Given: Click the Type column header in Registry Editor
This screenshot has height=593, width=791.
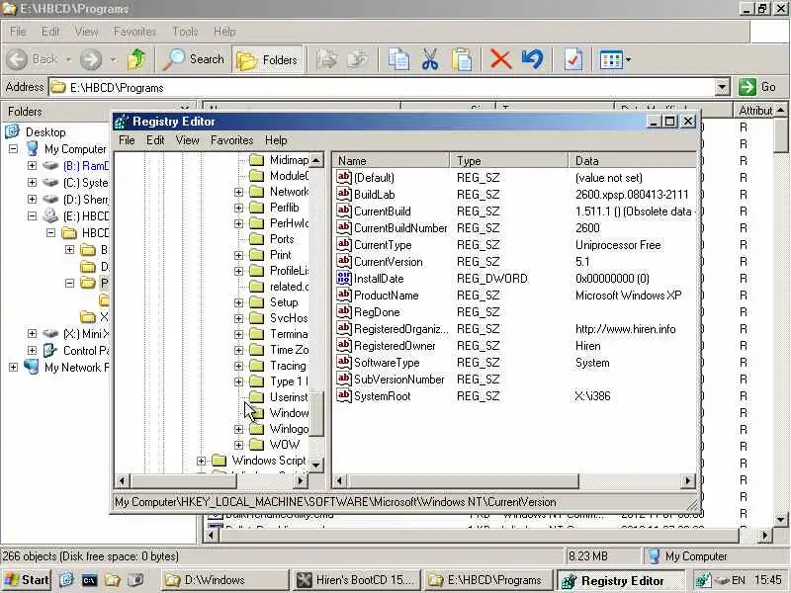Looking at the screenshot, I should coord(509,161).
